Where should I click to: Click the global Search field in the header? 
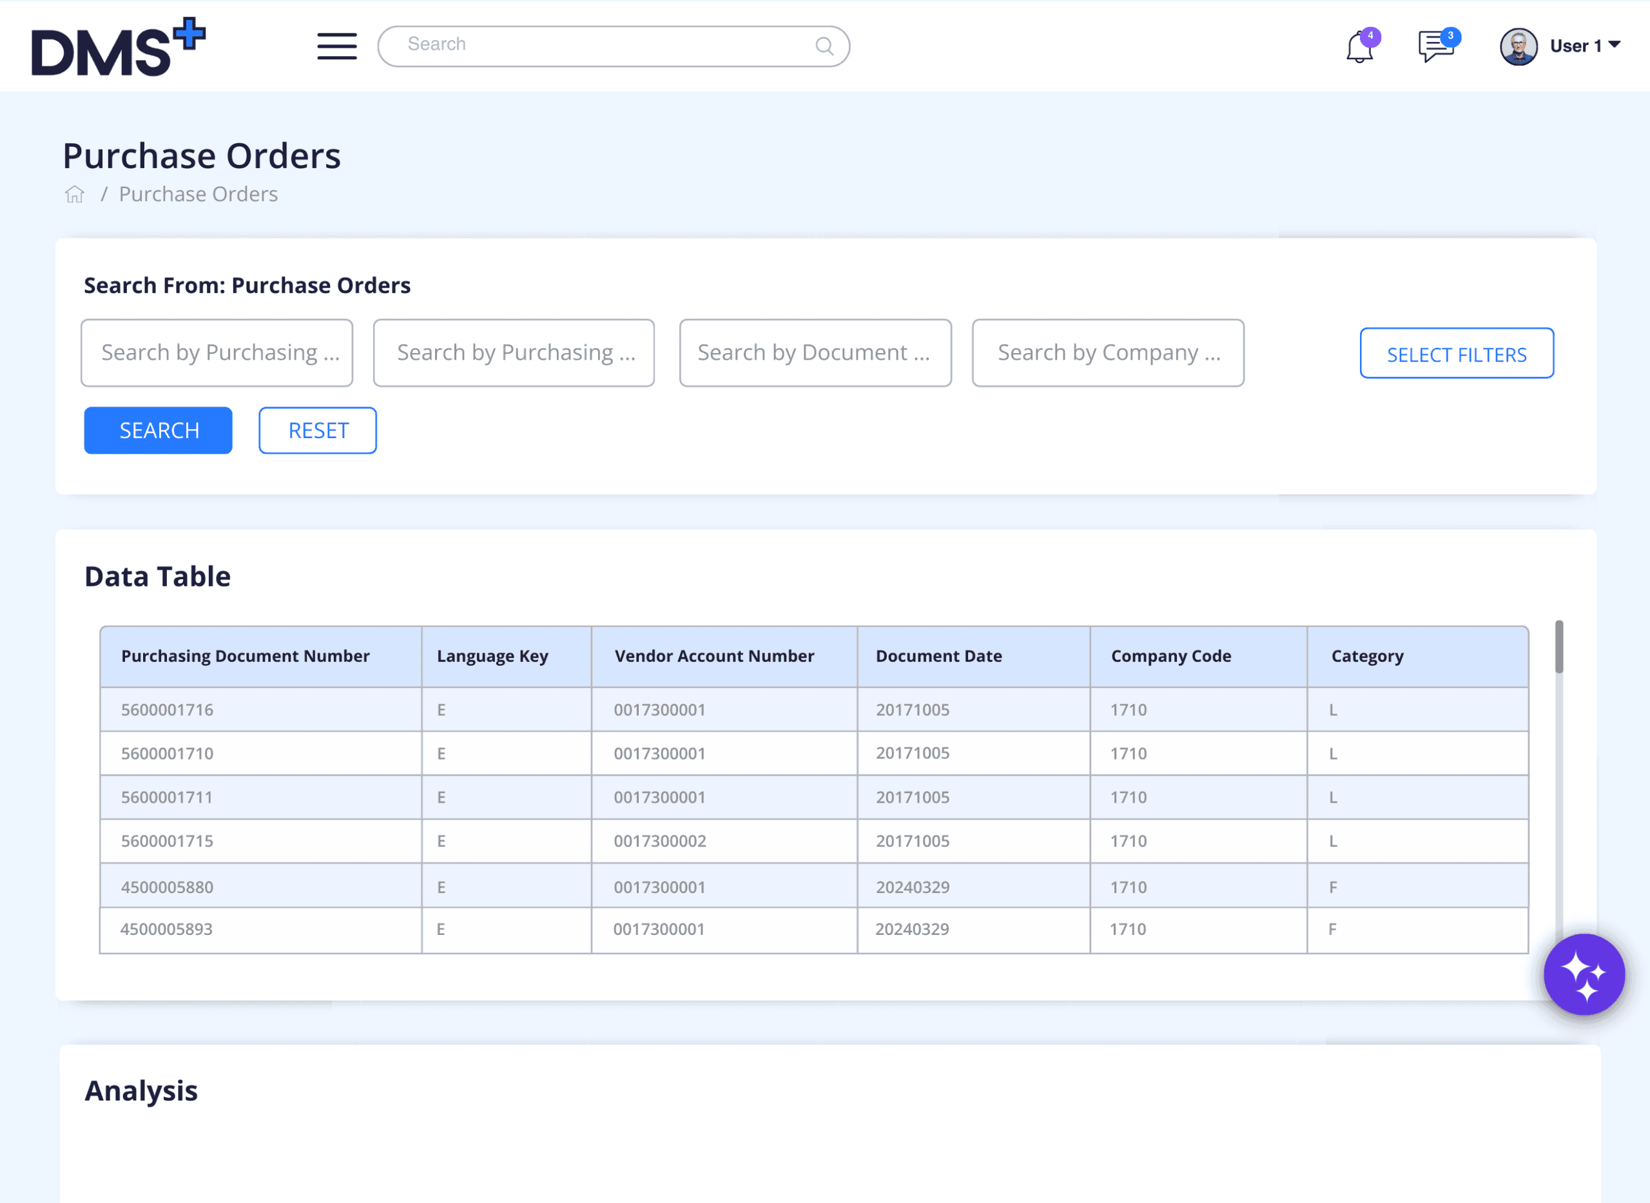tap(583, 45)
